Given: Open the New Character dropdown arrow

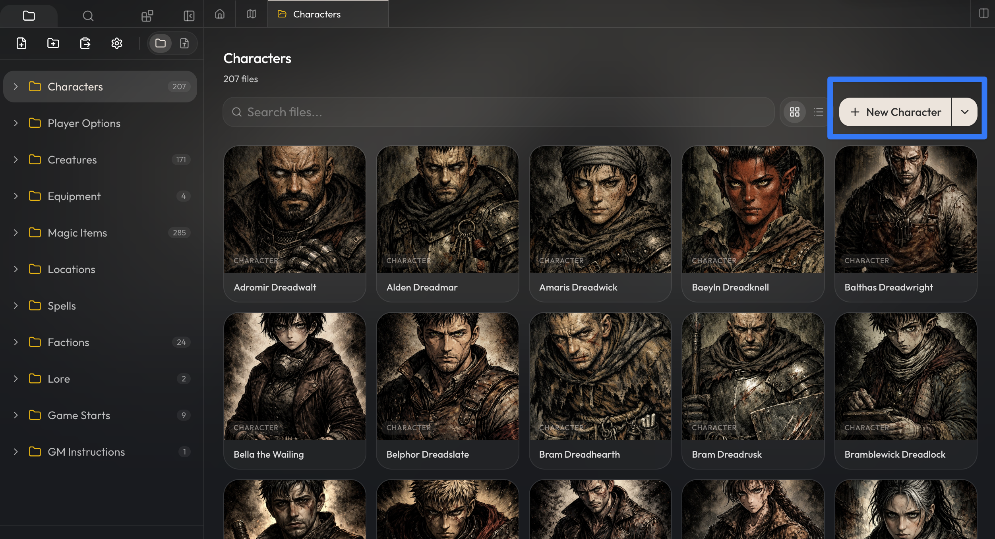Looking at the screenshot, I should coord(965,112).
